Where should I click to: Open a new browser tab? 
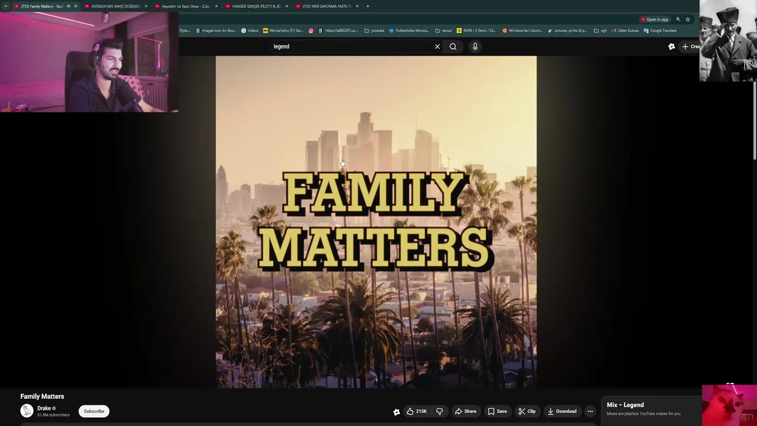[x=368, y=6]
